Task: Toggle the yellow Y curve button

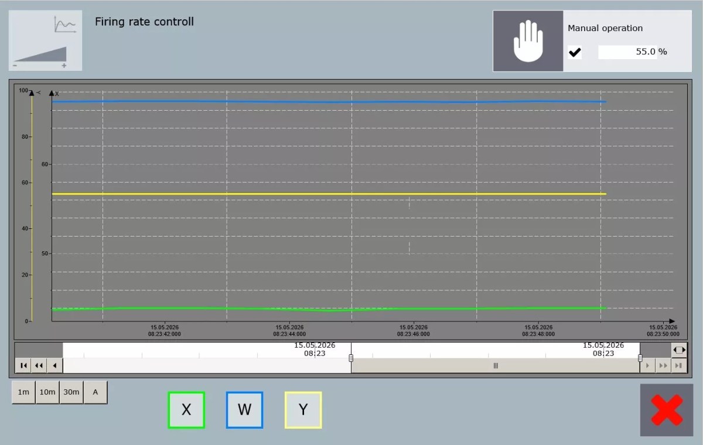Action: (303, 410)
